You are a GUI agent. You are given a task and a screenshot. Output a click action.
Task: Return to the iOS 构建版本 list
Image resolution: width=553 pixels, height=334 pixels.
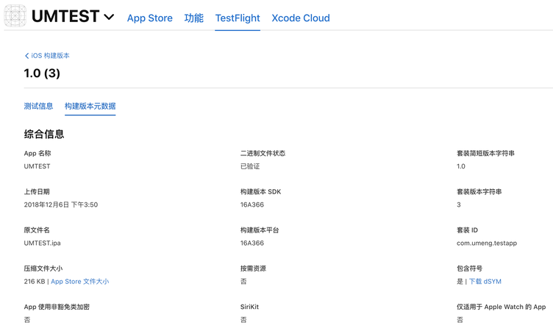tap(51, 56)
